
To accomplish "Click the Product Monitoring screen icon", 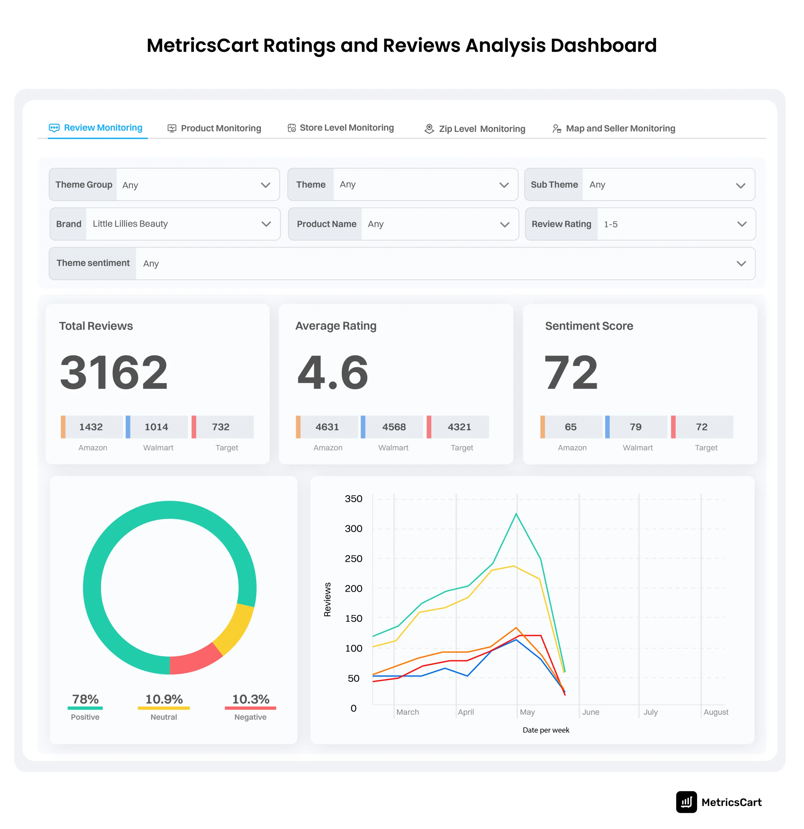I will (x=171, y=128).
